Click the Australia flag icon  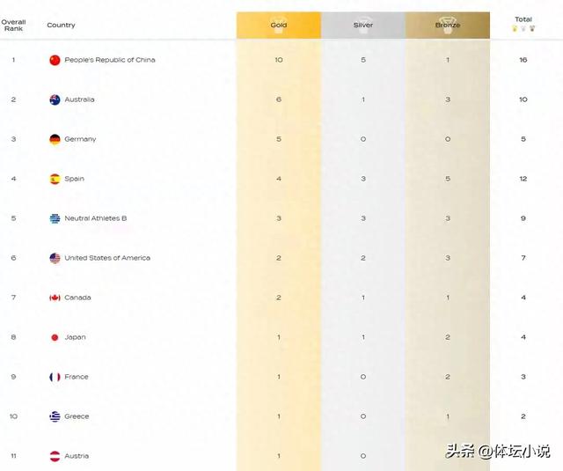[55, 99]
